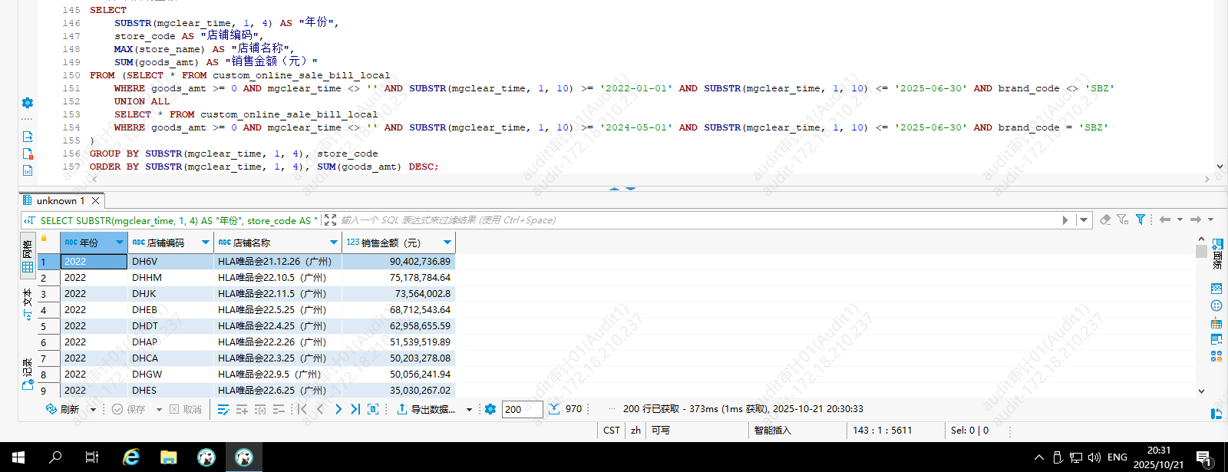The height and width of the screenshot is (472, 1228).
Task: Open the 销售金额 column header dropdown
Action: point(447,243)
